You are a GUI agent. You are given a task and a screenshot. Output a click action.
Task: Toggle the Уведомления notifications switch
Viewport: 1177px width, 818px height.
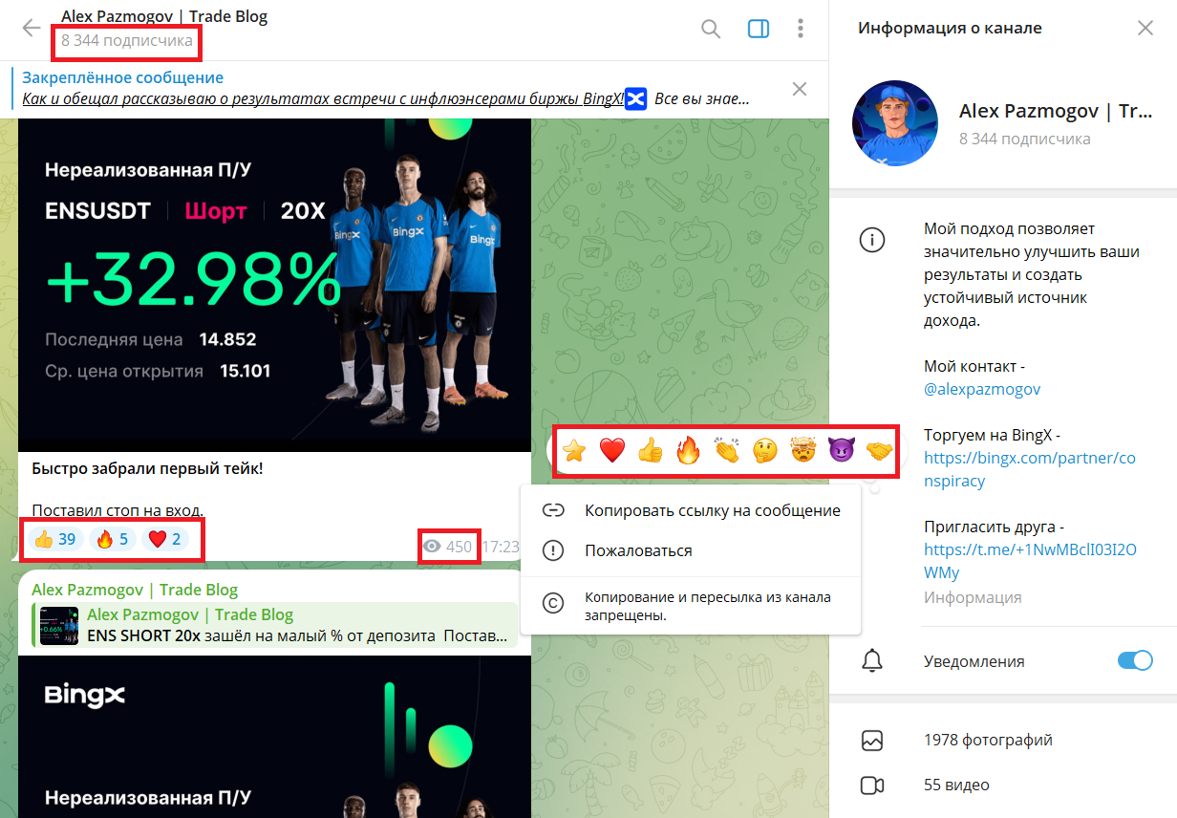[1135, 661]
